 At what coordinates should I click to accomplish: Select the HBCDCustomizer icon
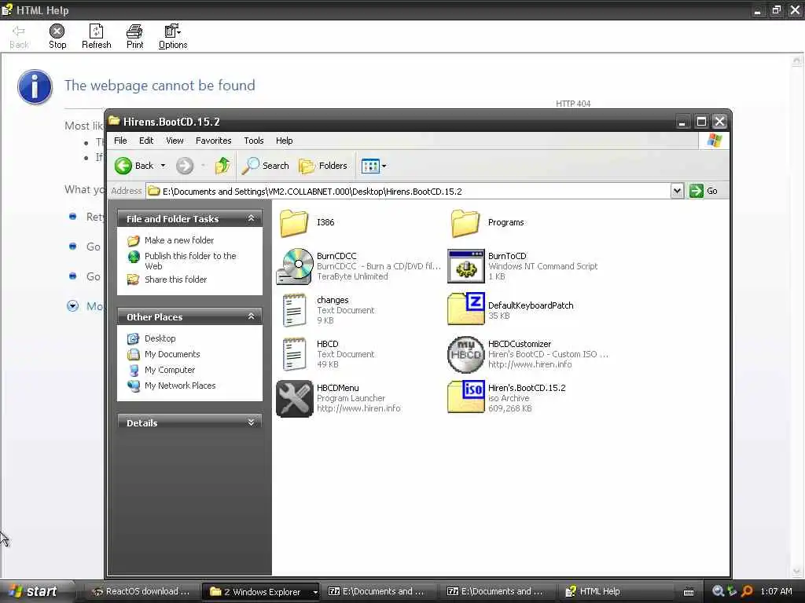[465, 354]
